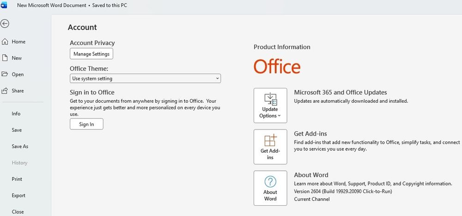
Task: Click the Update Options button label
Action: [270, 112]
